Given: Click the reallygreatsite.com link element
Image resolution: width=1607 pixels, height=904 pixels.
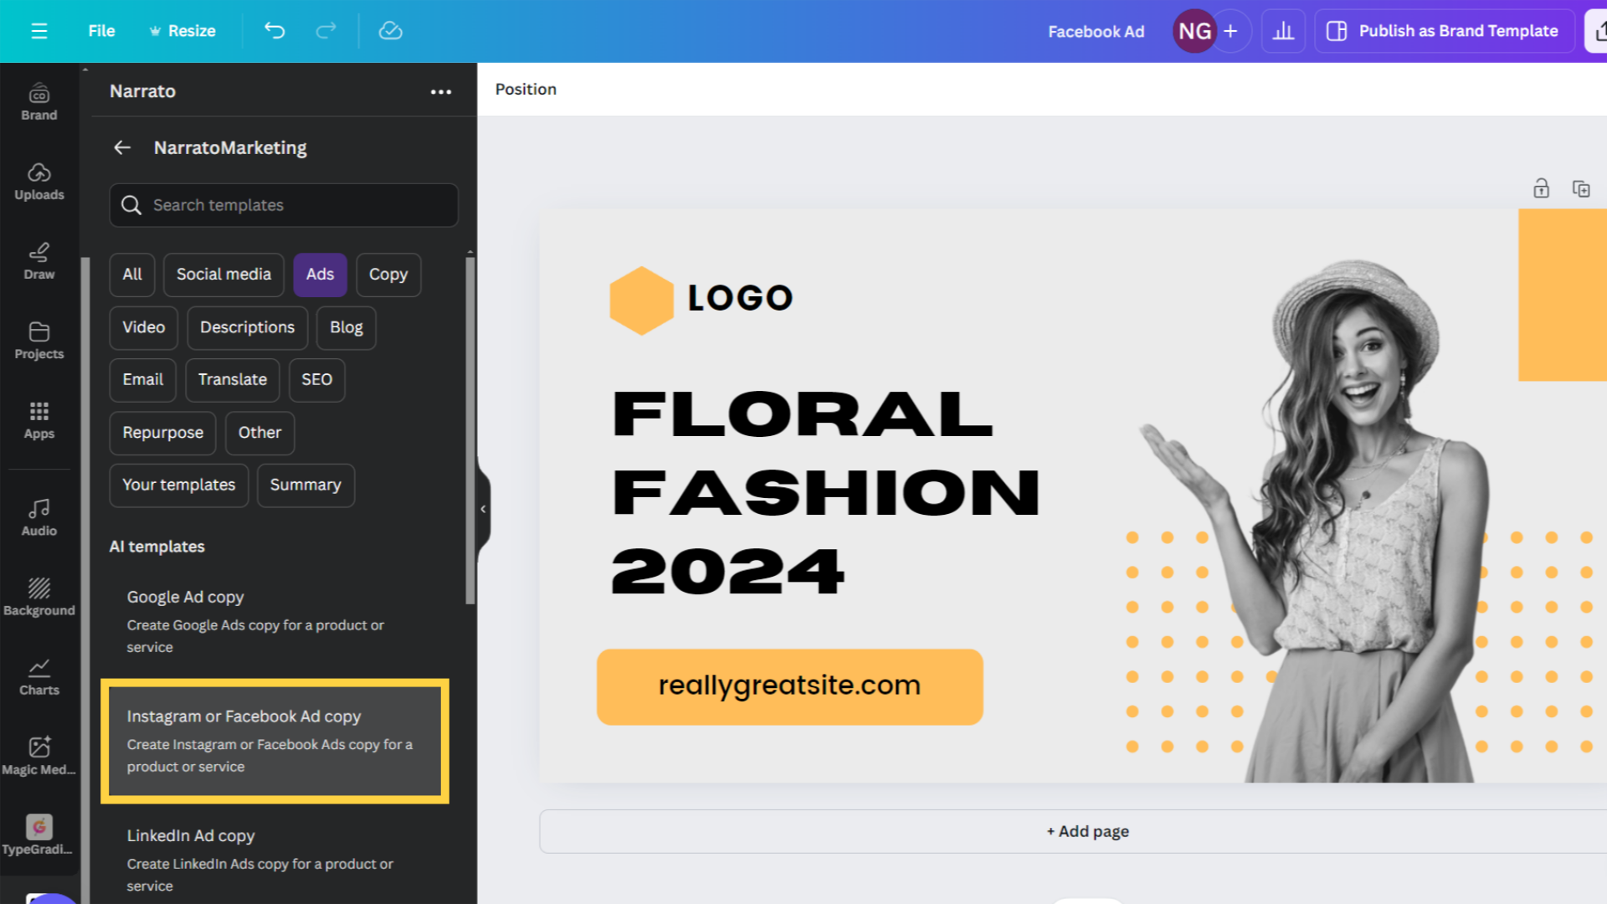Looking at the screenshot, I should 788,686.
